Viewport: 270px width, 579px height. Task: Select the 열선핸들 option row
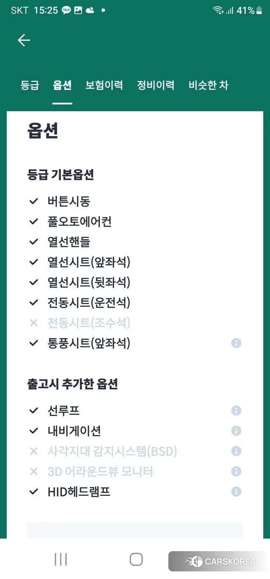tap(69, 242)
